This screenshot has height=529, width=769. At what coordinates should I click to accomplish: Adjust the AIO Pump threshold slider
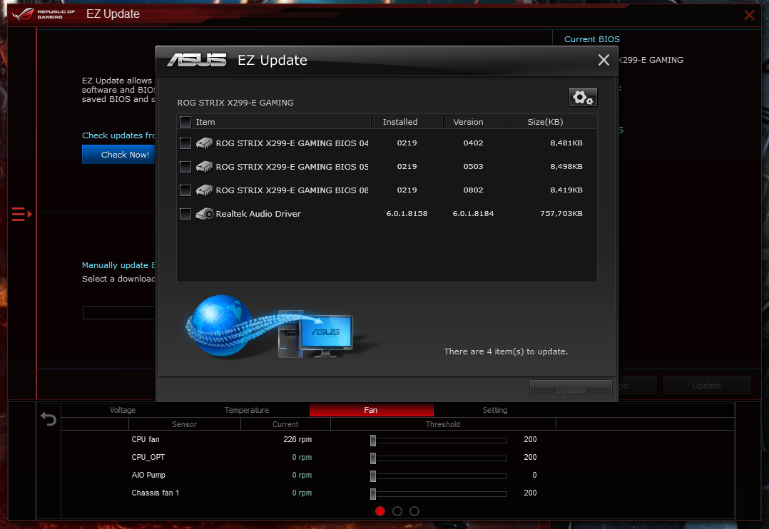(373, 476)
